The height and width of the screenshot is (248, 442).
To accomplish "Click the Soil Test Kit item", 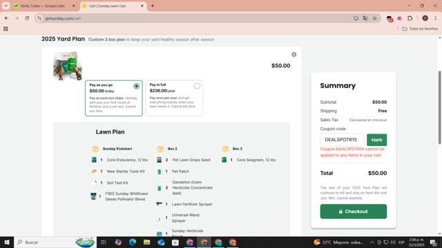I will (117, 183).
